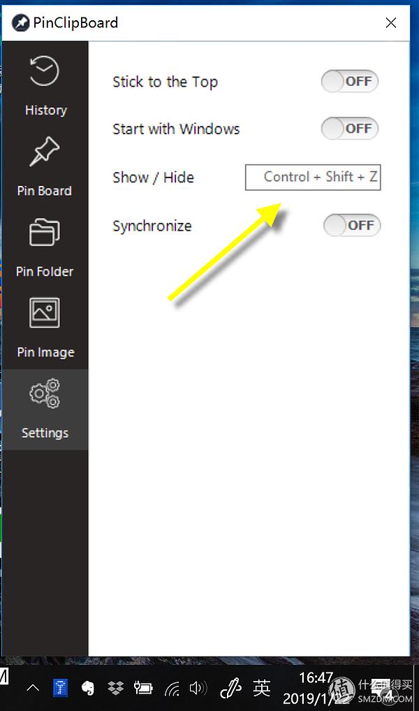Switch the input language indicator 英

coord(262,689)
